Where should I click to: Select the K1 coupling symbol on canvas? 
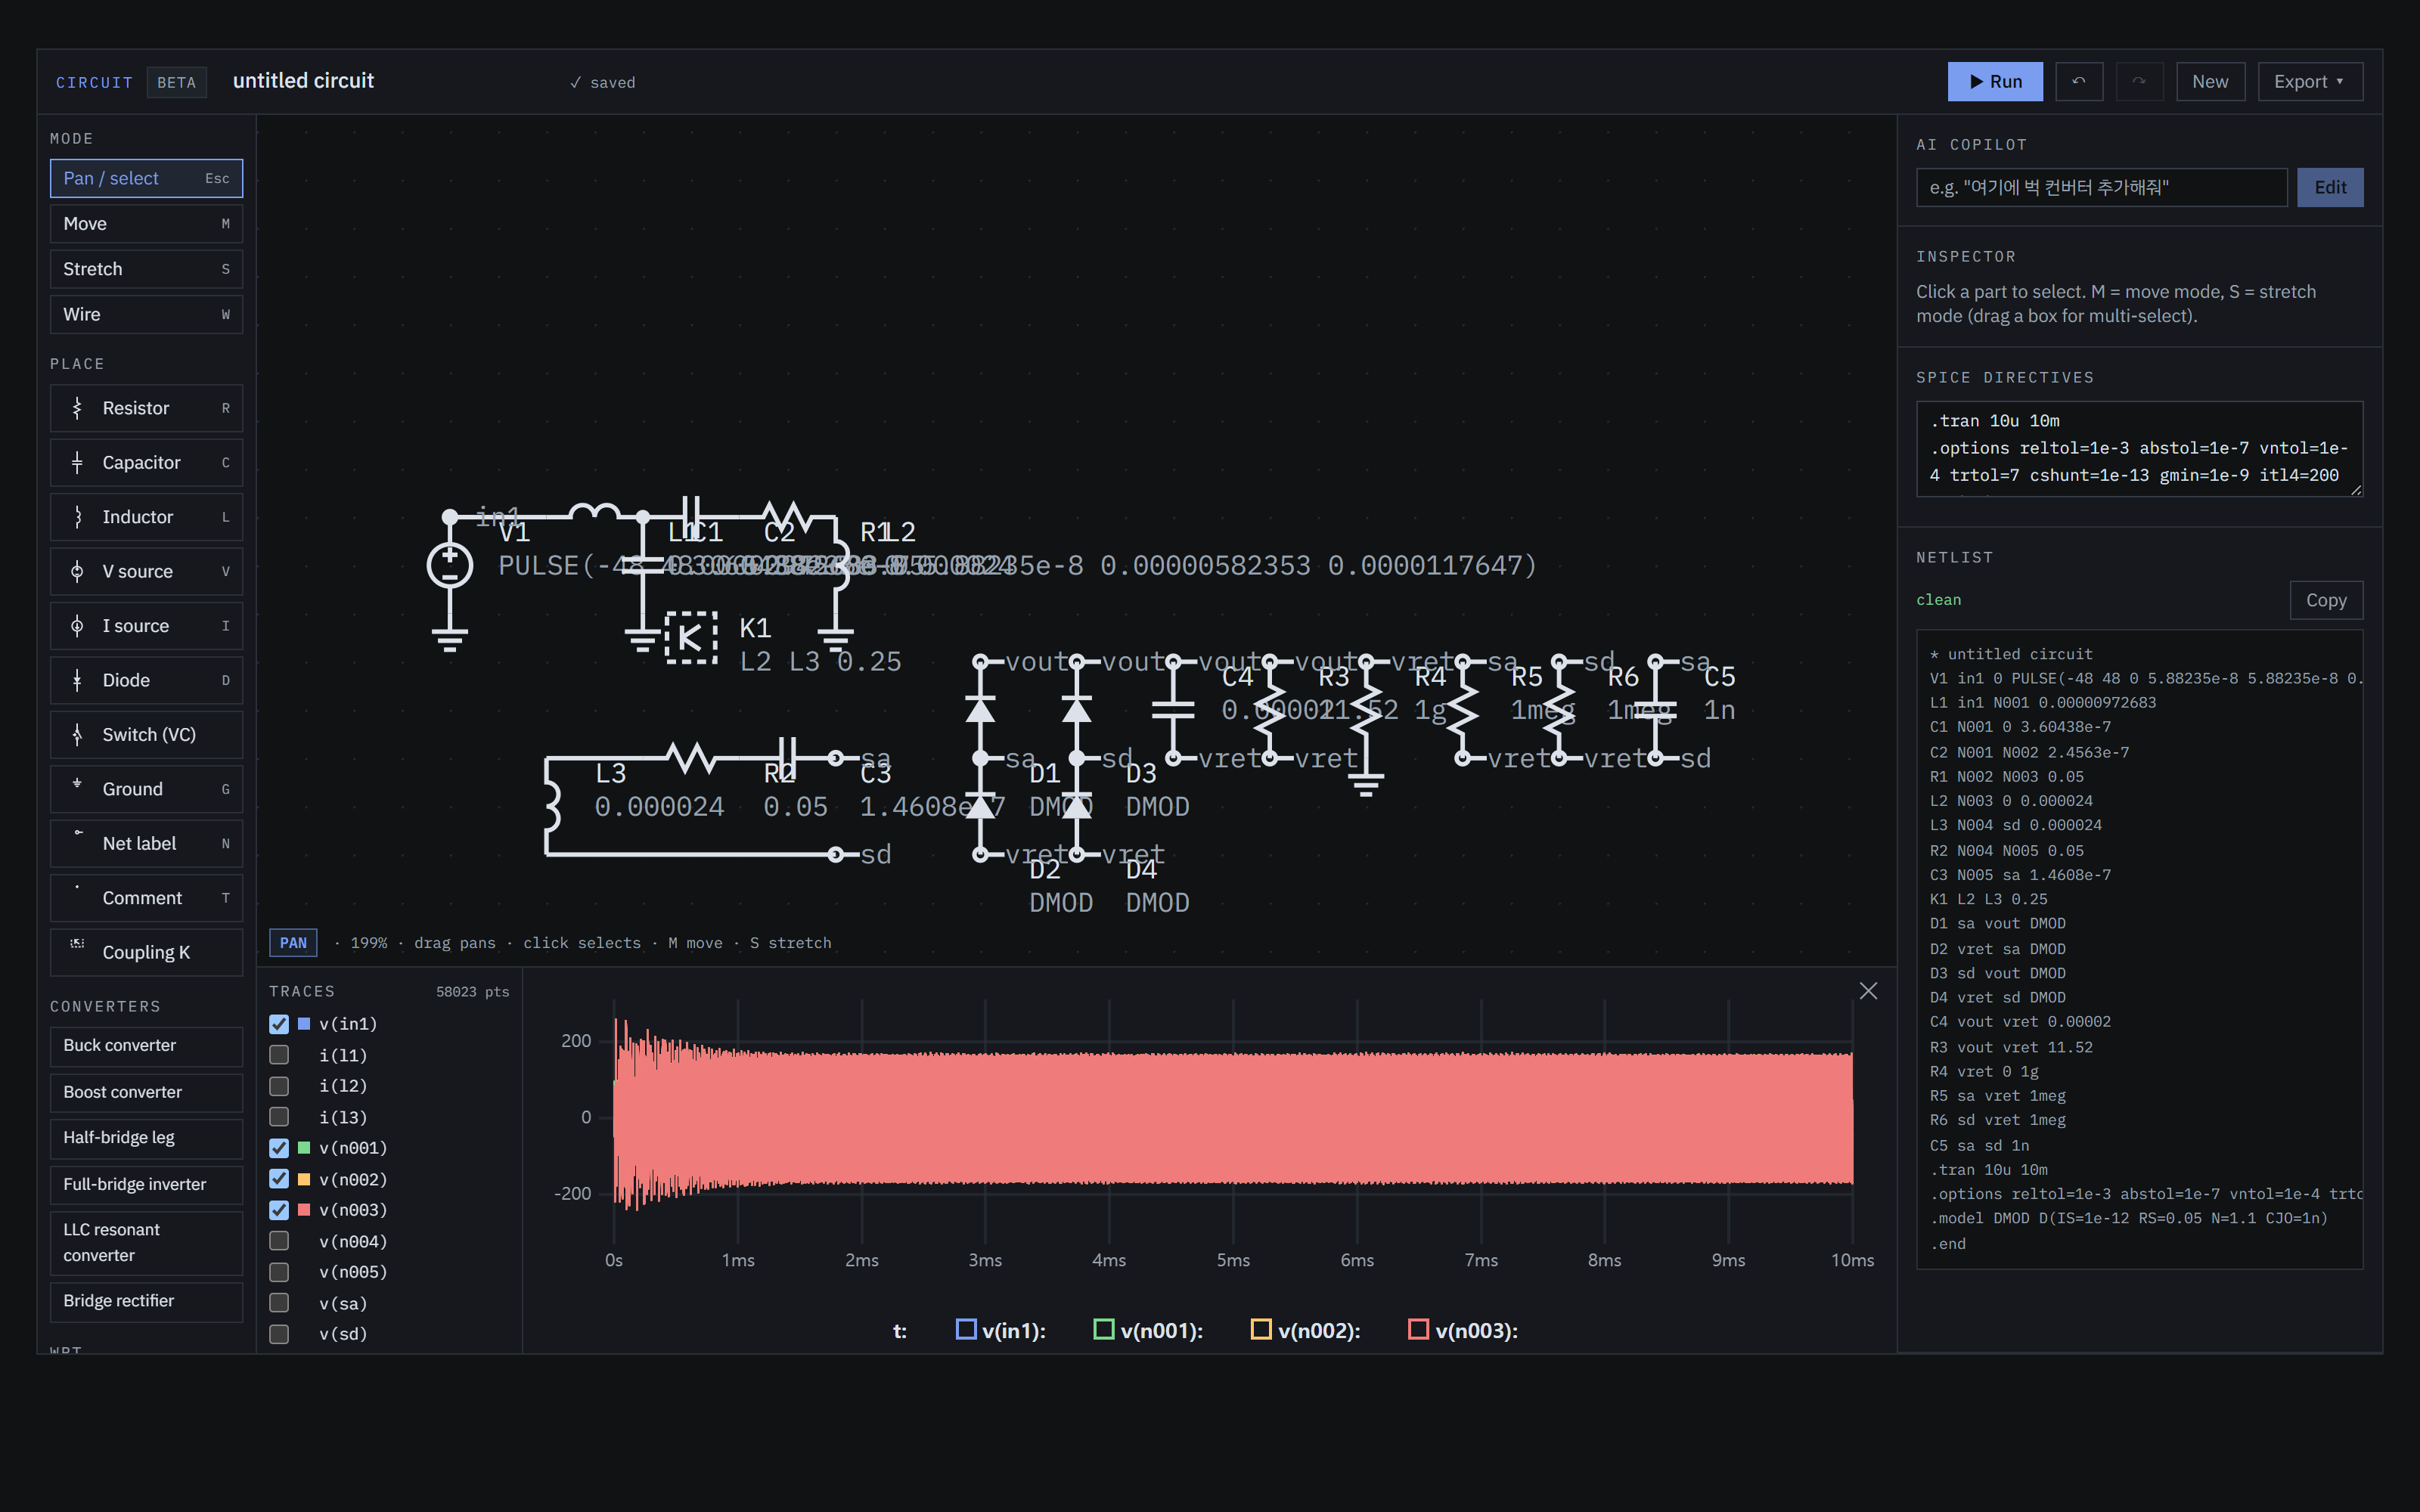(691, 638)
